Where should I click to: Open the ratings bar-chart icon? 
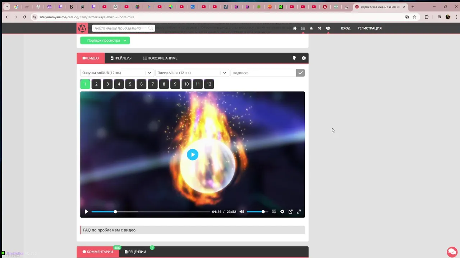pos(311,28)
